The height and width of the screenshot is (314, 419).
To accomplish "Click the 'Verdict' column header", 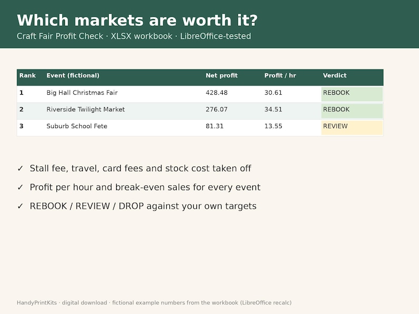I will click(x=335, y=75).
